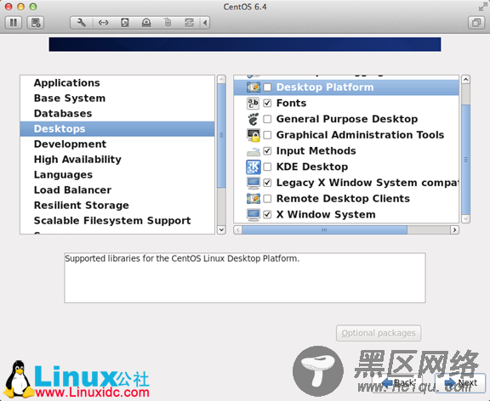The image size is (490, 401).
Task: Select the Languages category
Action: [117, 174]
